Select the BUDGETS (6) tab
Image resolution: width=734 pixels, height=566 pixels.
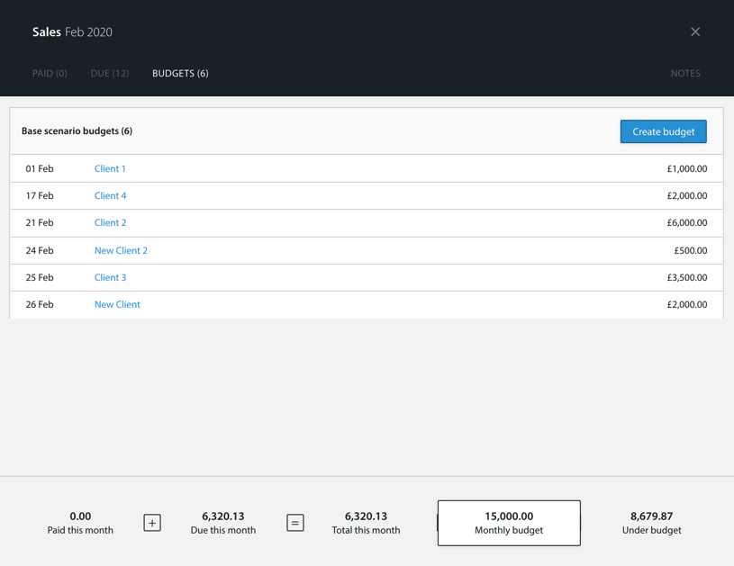[179, 74]
